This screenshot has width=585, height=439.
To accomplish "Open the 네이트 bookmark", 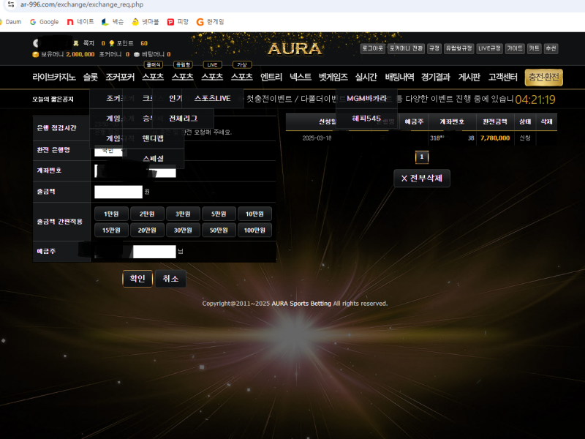I will 80,22.
